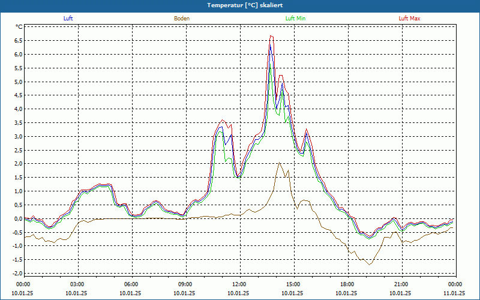Click the °C unit label on the axis
Screen dimensions: 480x300
(19, 27)
